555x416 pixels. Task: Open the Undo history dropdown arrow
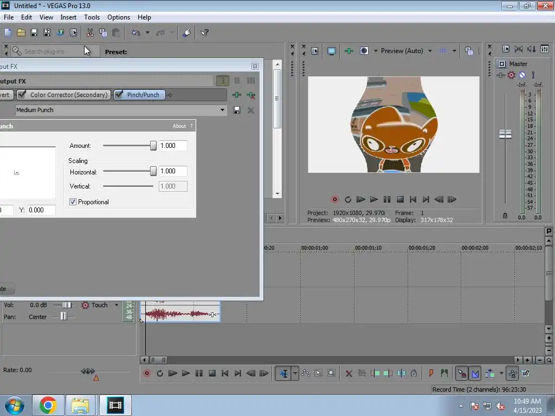147,33
